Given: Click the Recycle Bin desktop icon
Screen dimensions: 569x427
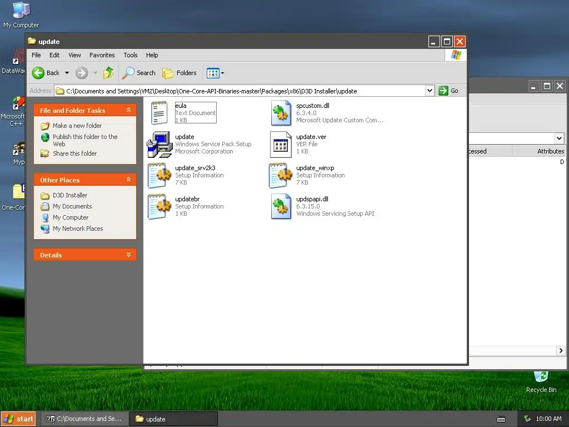Looking at the screenshot, I should [541, 382].
